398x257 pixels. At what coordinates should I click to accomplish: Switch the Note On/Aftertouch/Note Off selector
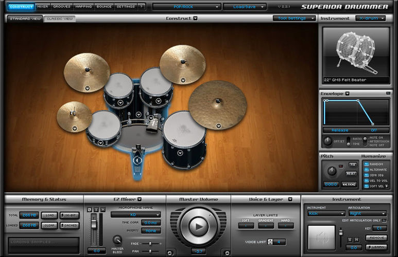365,141
